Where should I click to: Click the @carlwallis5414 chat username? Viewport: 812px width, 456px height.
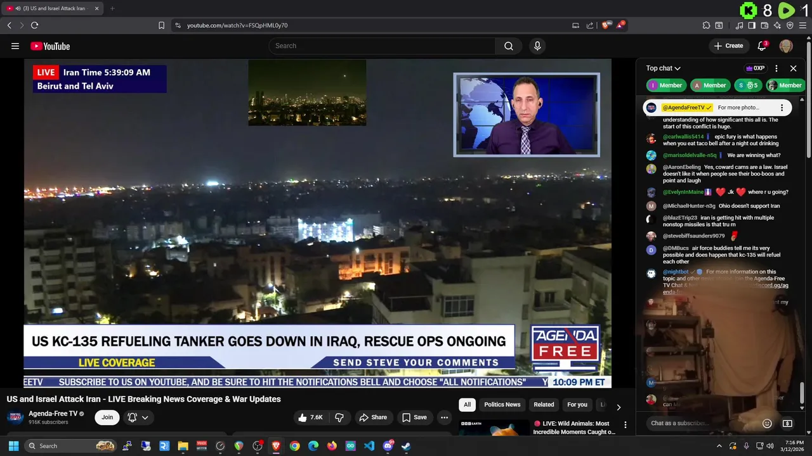pos(683,137)
